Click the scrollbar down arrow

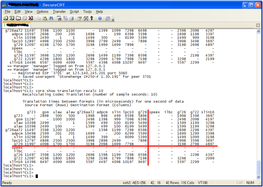coord(258,177)
